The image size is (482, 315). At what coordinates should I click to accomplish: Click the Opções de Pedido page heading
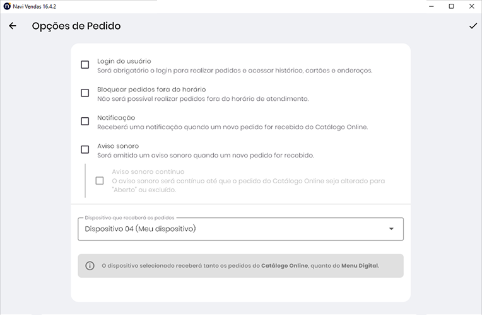(x=76, y=26)
